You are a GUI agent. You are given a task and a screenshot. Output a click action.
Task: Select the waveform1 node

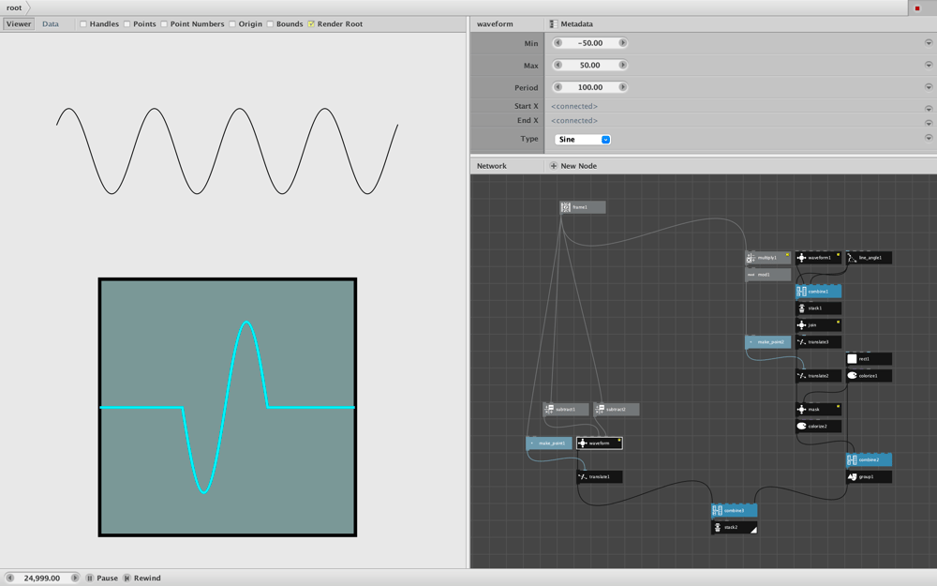(818, 258)
